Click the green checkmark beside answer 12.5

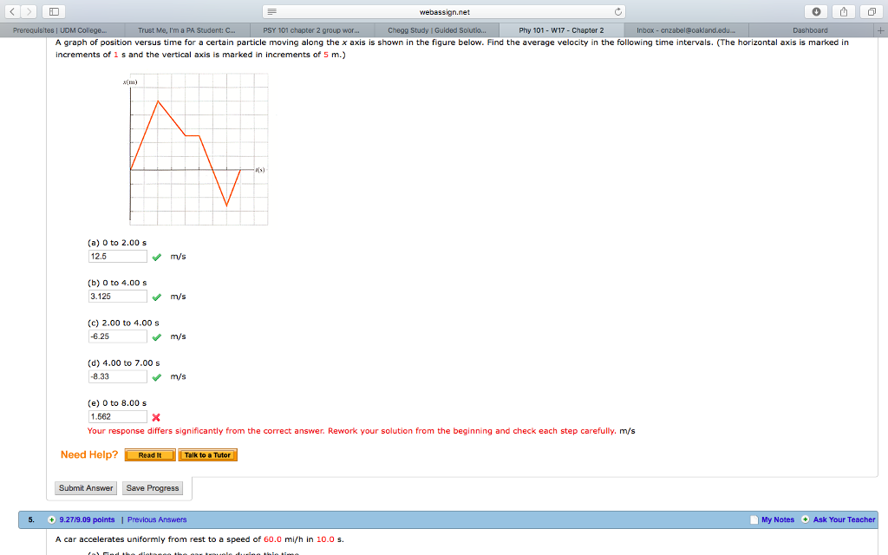coord(157,256)
